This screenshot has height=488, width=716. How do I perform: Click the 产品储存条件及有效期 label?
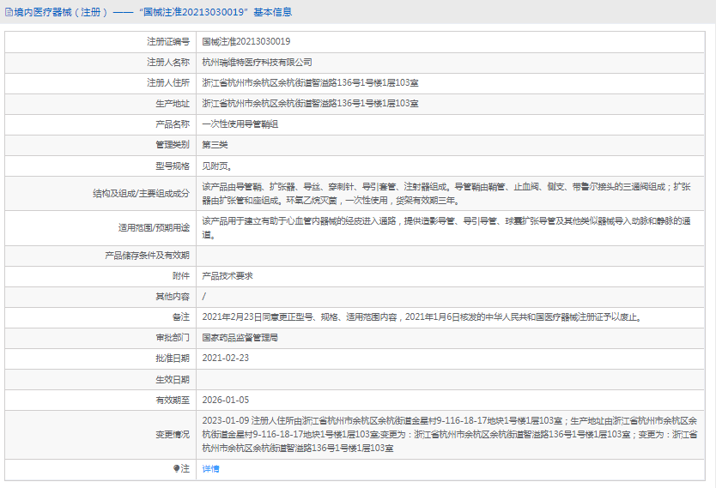coord(147,256)
